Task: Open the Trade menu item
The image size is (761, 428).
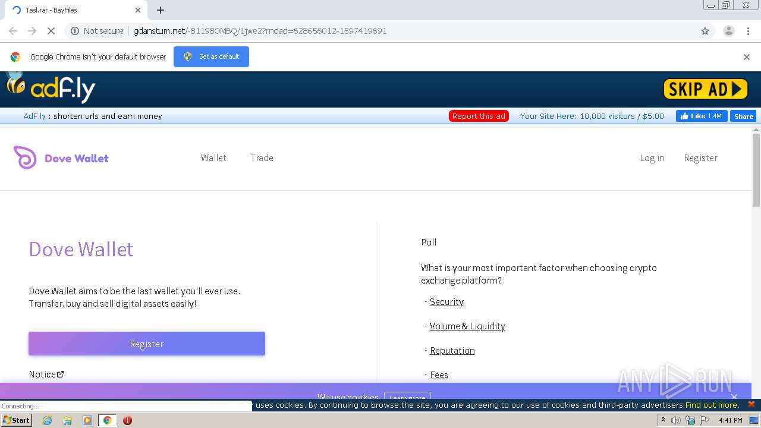Action: click(x=262, y=158)
